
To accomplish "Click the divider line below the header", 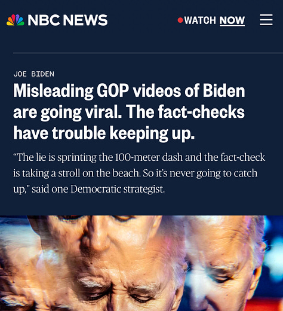I will (x=148, y=53).
